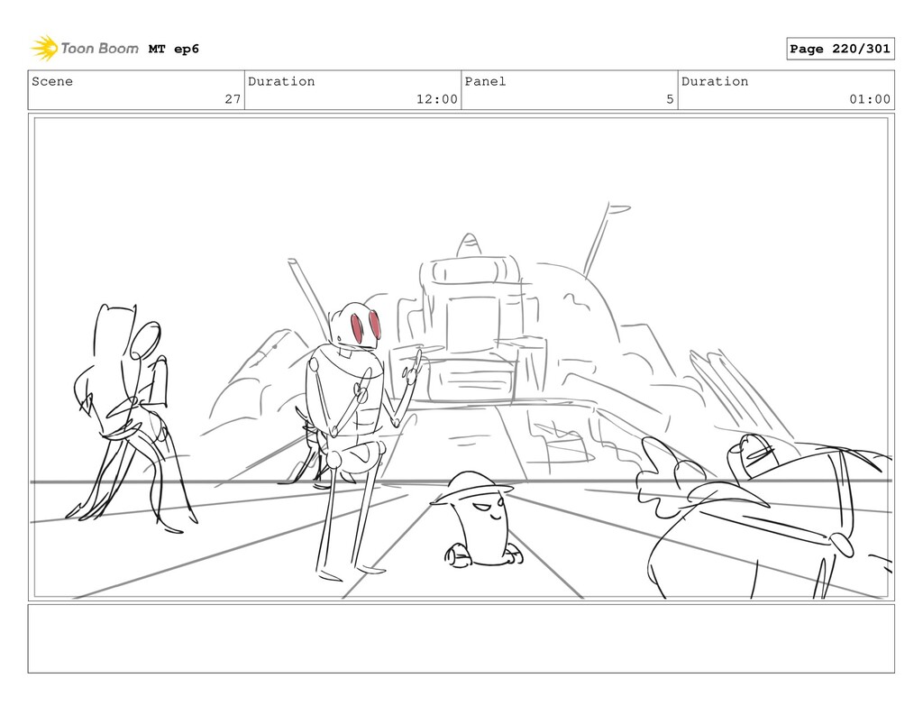Image resolution: width=923 pixels, height=715 pixels.
Task: Select the scene number value '27'
Action: pos(233,99)
